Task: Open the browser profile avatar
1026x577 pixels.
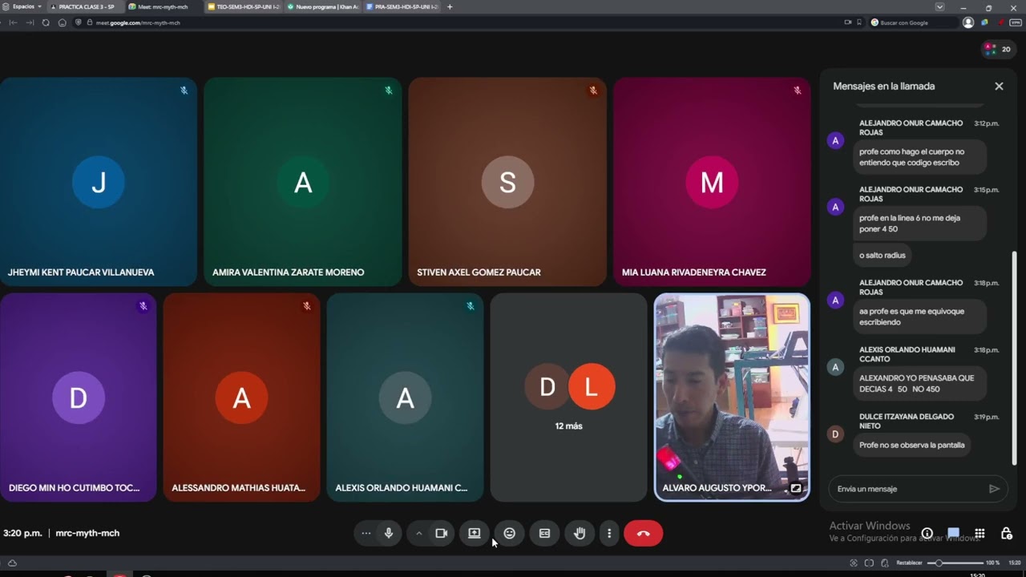Action: pos(968,22)
